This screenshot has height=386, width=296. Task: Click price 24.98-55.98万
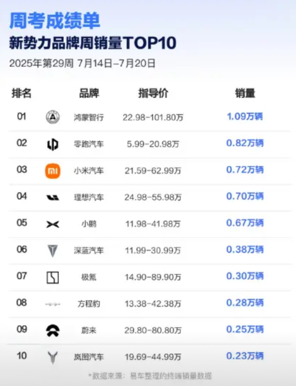153,197
